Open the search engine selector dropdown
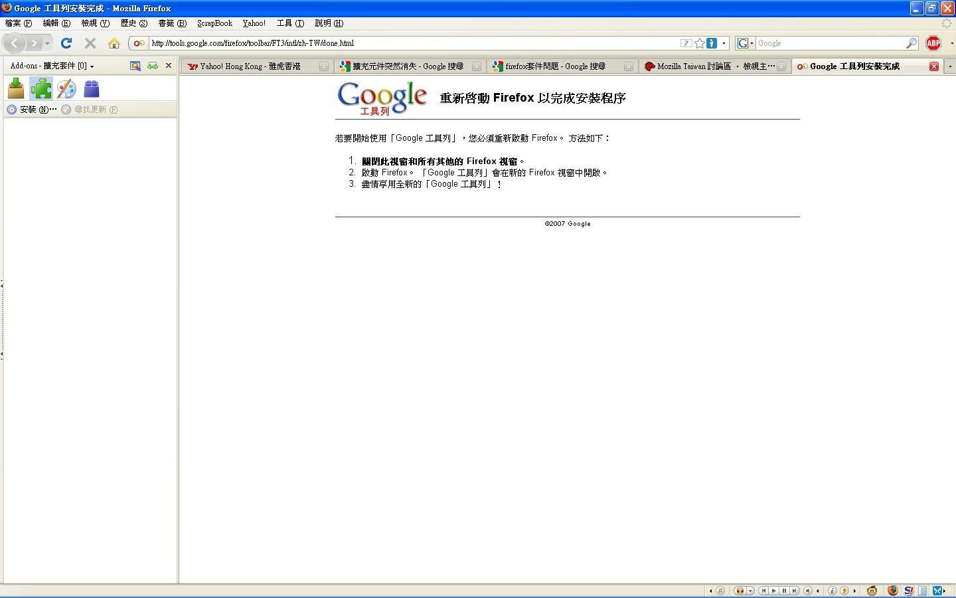956x598 pixels. point(746,43)
